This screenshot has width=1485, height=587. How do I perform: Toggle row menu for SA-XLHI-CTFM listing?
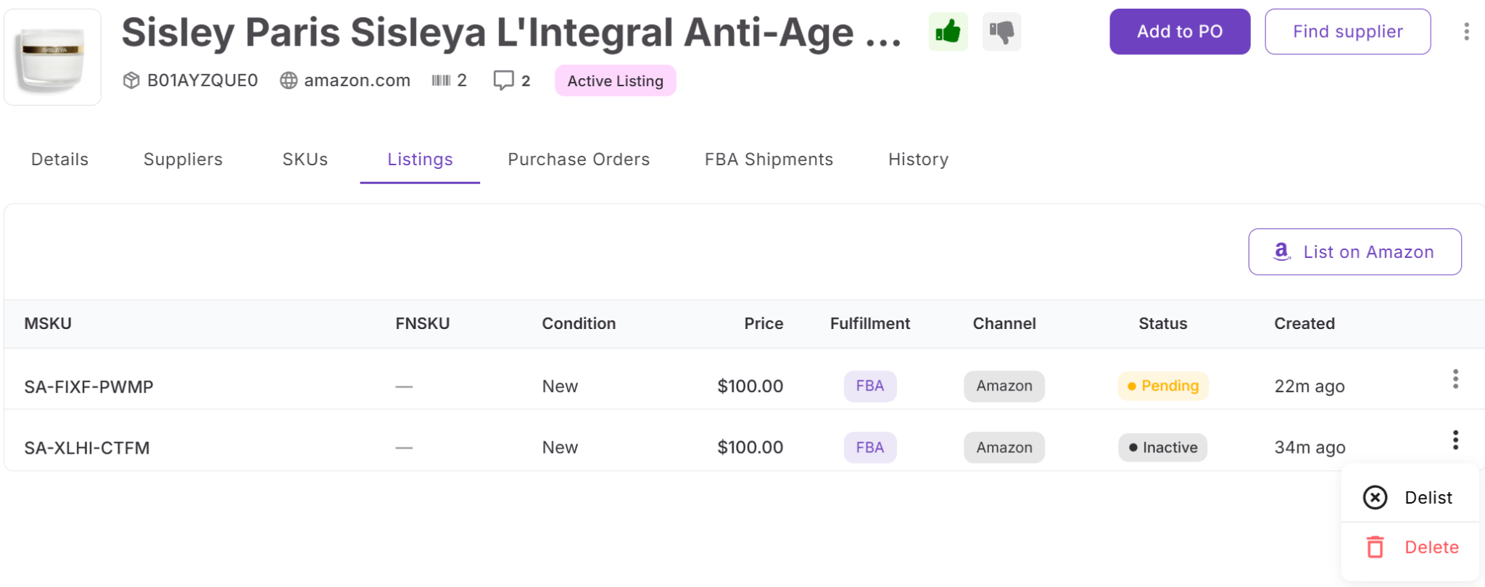click(1455, 440)
